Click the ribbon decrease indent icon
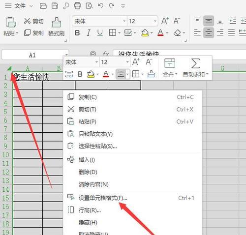This screenshot has height=235, width=246. 233,21
